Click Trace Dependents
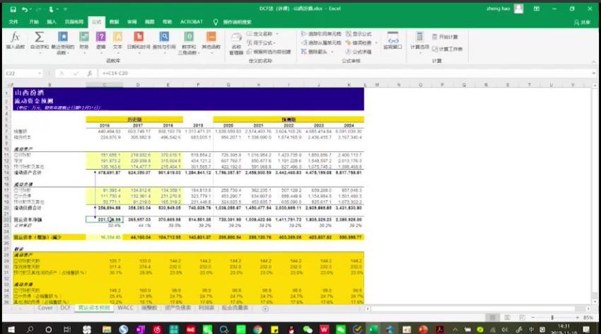The width and height of the screenshot is (601, 334). [321, 42]
